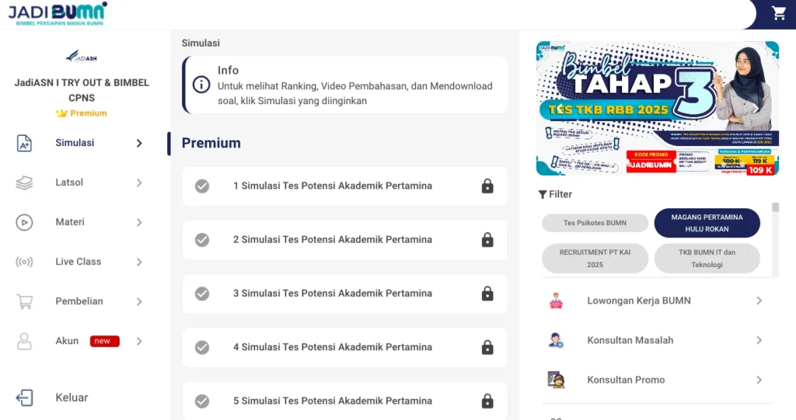Expand the Akun chevron
Screen dimensions: 796x420
(139, 342)
